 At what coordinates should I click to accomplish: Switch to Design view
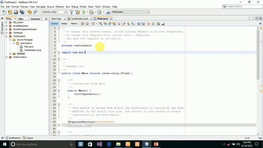[64, 24]
